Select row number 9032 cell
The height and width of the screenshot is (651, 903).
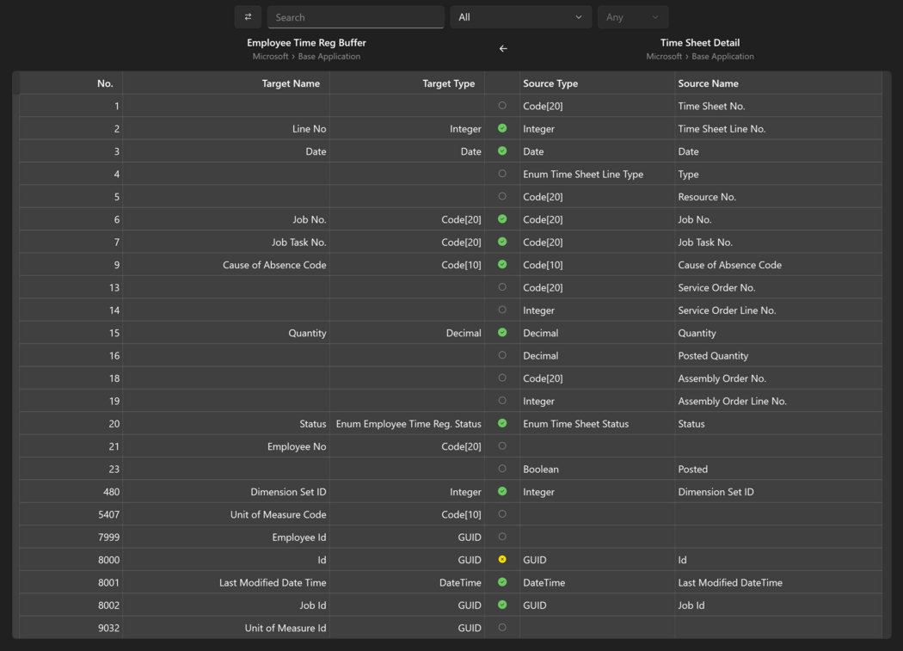click(71, 628)
